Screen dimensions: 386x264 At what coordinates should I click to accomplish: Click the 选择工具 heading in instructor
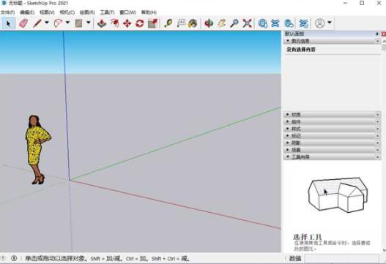[x=308, y=237]
